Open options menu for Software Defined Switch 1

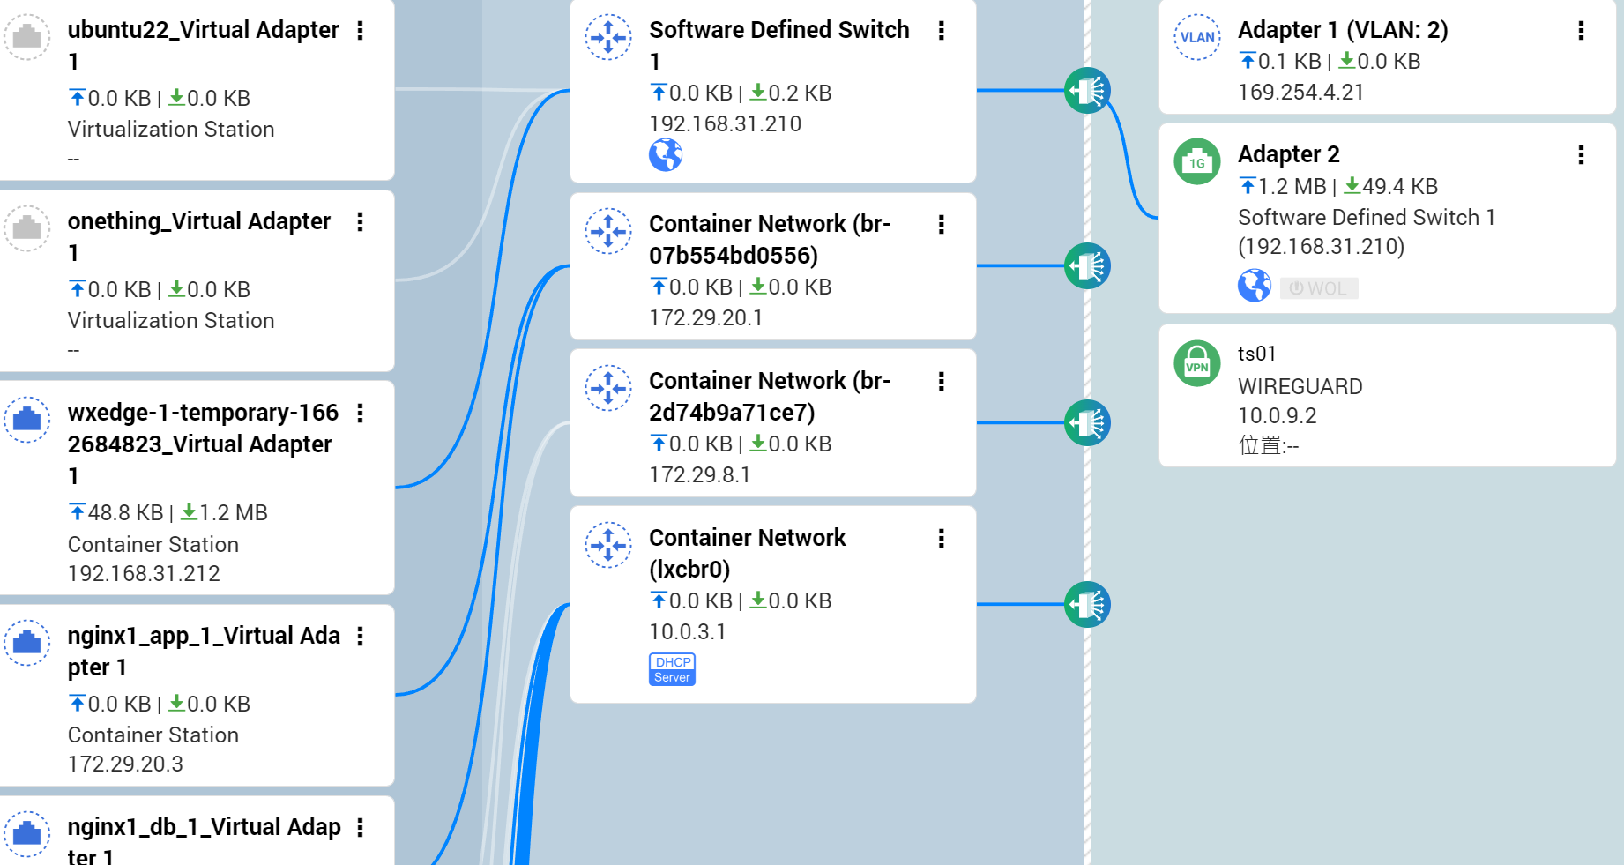point(941,31)
